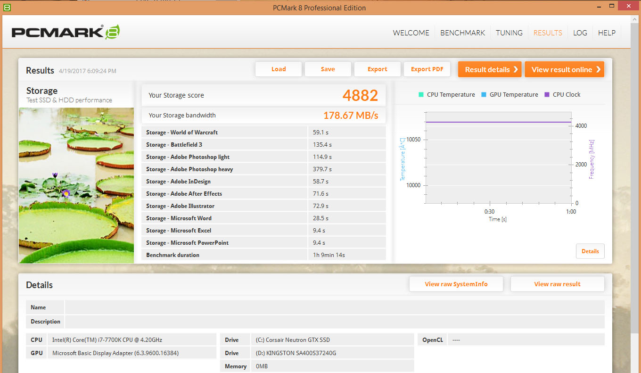Open the HELP tab
Viewport: 641px width, 373px height.
(607, 33)
